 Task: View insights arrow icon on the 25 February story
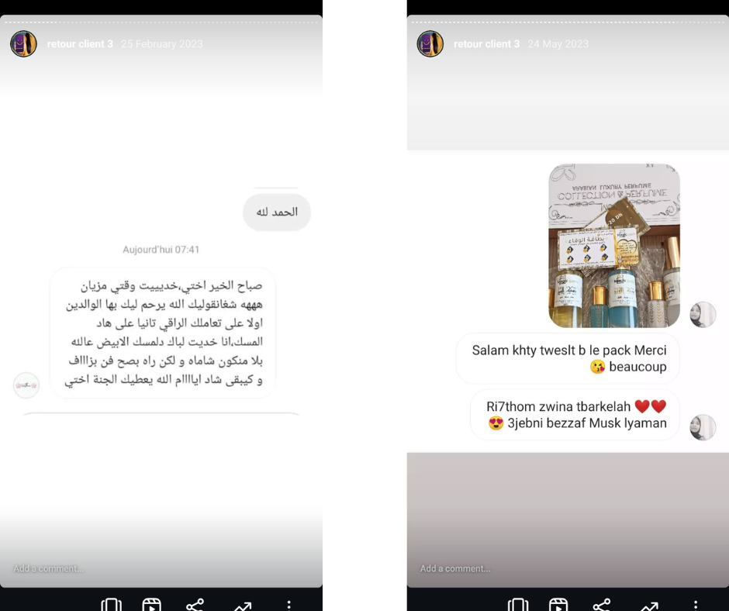pyautogui.click(x=243, y=606)
